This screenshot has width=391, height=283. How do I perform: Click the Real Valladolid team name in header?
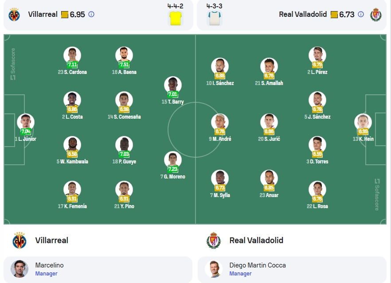pos(303,14)
